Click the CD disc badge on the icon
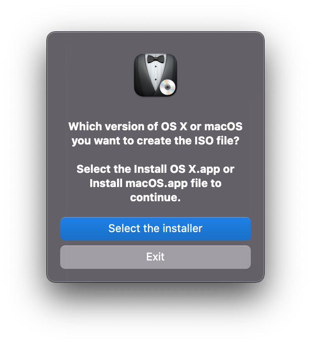 (167, 87)
